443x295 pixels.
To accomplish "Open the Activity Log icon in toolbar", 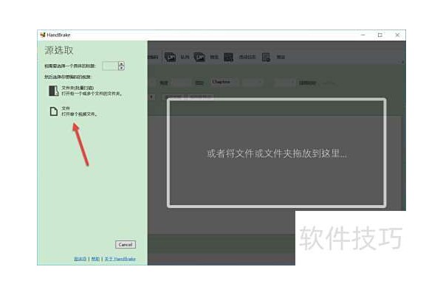I will tap(228, 57).
